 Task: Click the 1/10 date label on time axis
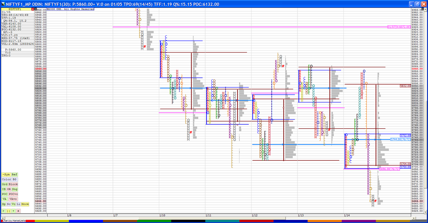162,215
